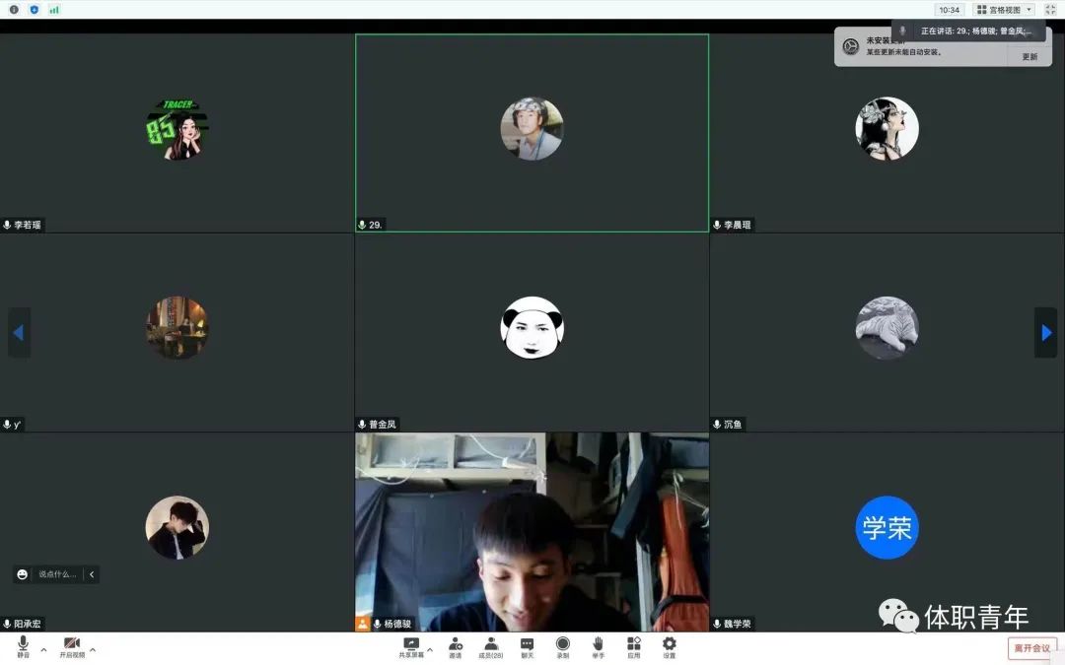Go to next page of participants
The width and height of the screenshot is (1065, 665).
tap(1045, 333)
